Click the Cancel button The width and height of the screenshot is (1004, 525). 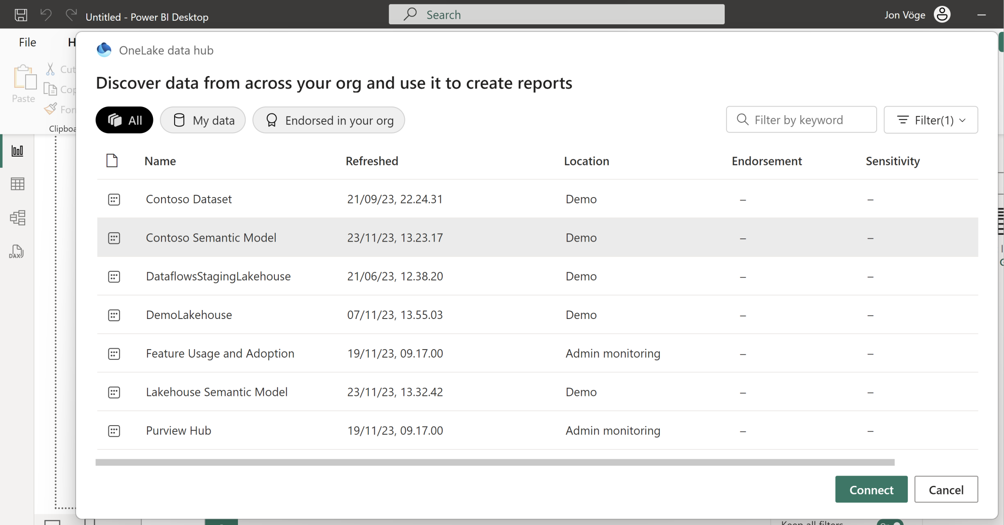946,489
